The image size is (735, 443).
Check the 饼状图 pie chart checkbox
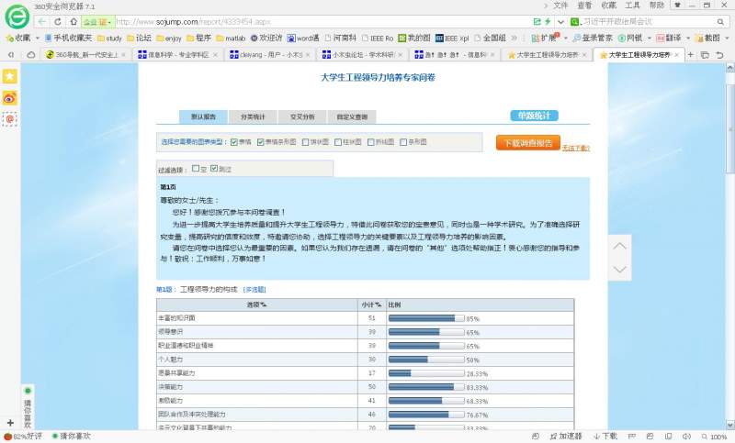click(306, 142)
